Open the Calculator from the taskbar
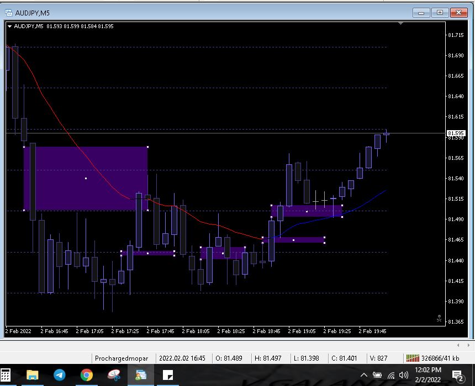The width and height of the screenshot is (475, 386). [5, 375]
